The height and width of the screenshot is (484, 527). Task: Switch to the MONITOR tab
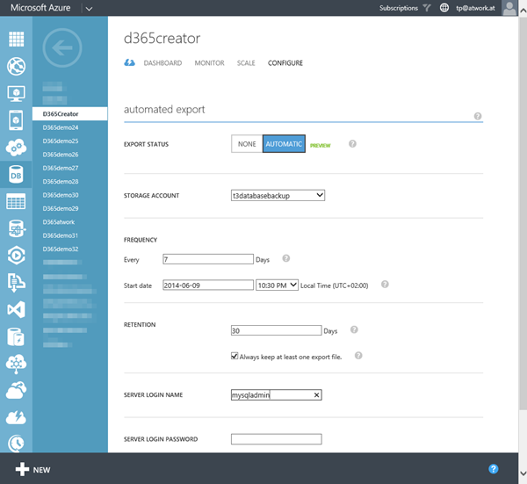point(209,63)
